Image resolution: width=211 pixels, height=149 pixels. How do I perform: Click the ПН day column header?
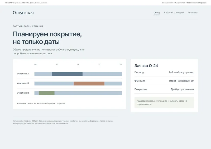(x=35, y=64)
